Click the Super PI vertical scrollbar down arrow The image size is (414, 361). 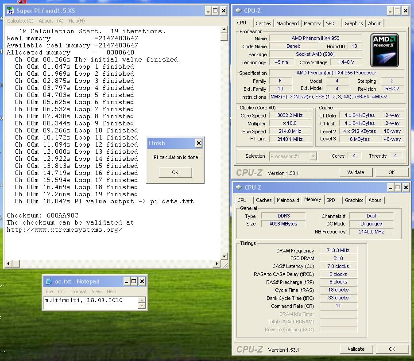(x=224, y=256)
